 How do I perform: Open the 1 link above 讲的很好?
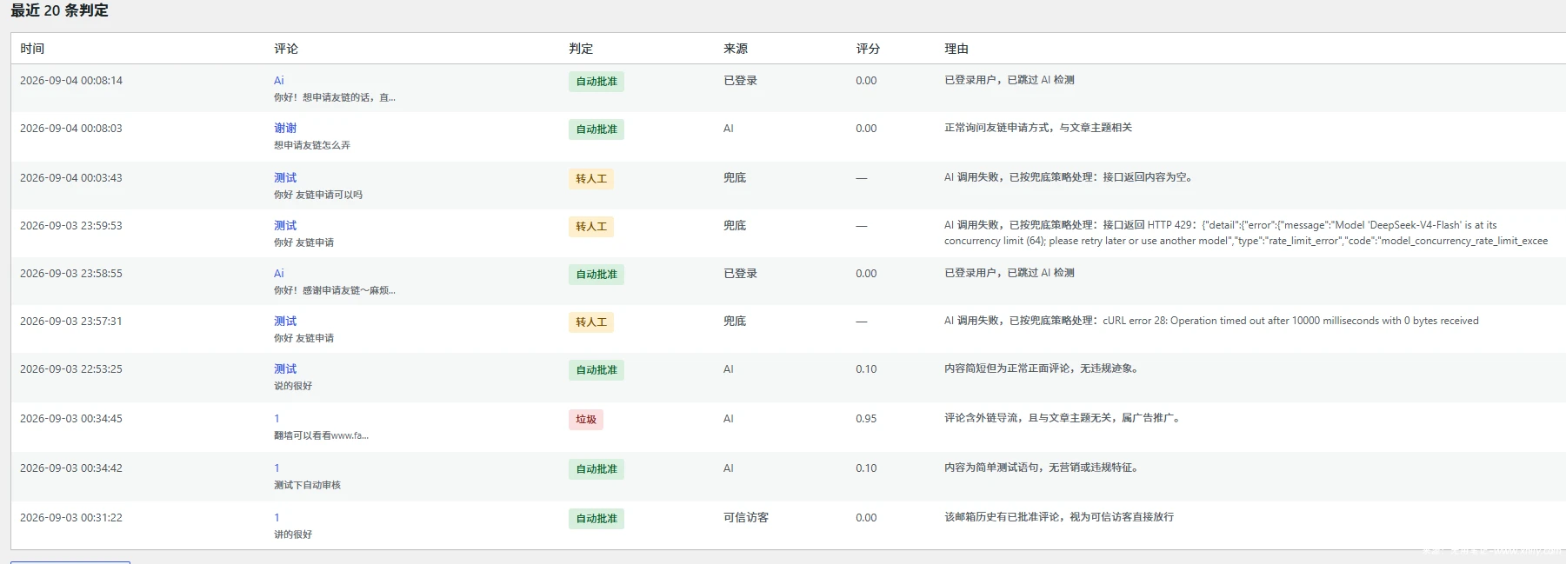pos(277,518)
